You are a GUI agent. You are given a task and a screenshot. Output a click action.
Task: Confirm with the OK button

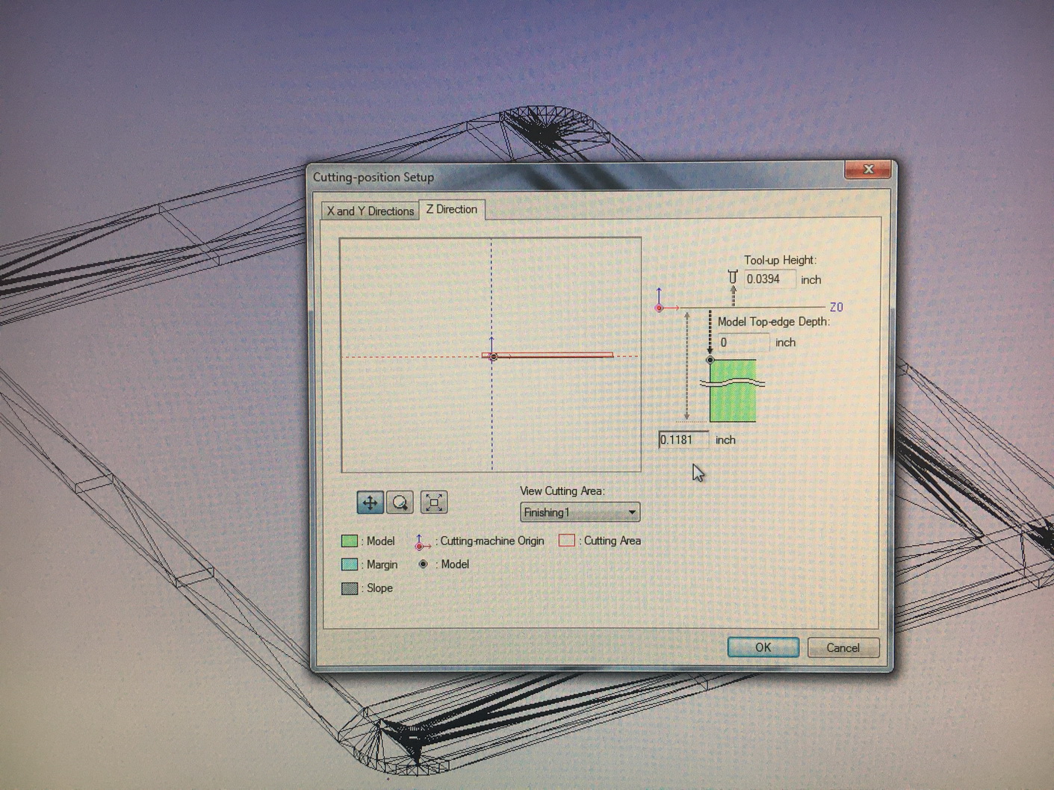click(763, 647)
